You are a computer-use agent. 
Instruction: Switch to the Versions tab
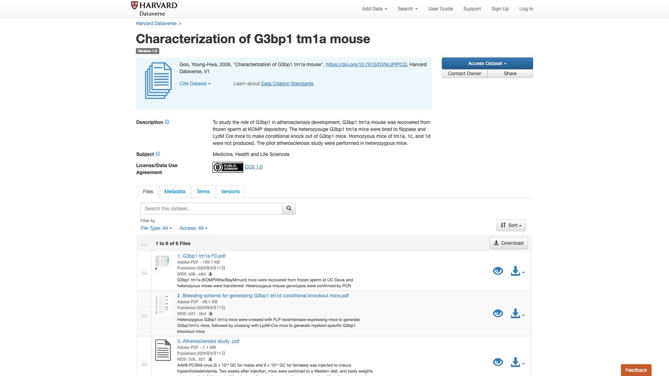tap(230, 192)
